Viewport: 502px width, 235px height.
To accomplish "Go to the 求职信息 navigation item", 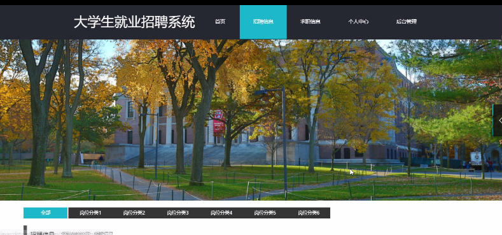I will [310, 22].
